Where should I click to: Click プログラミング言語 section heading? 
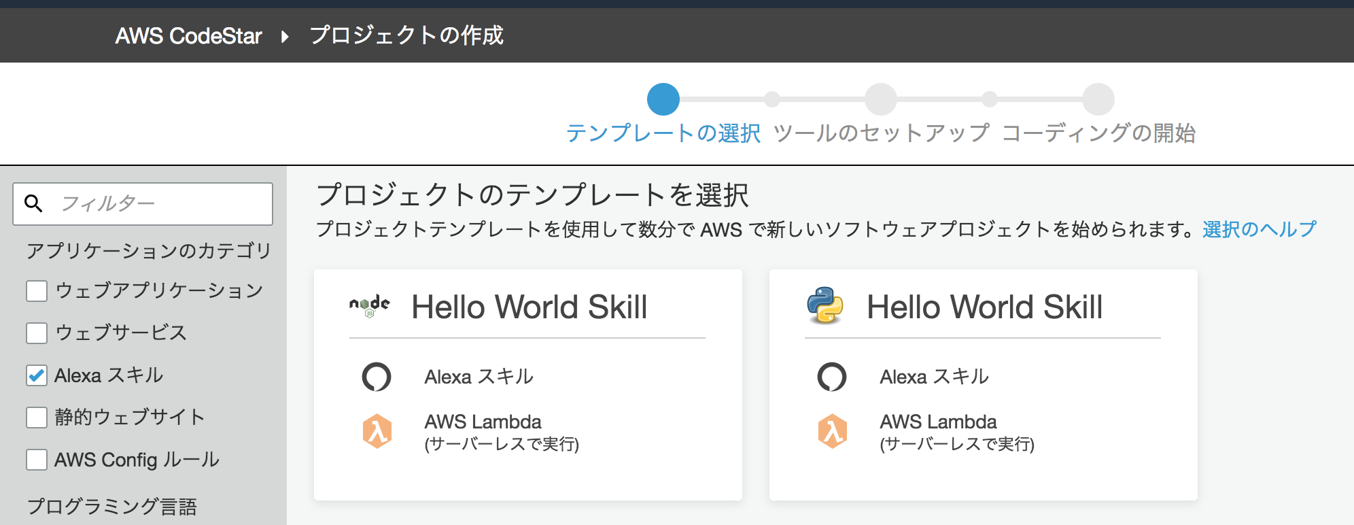pyautogui.click(x=112, y=507)
